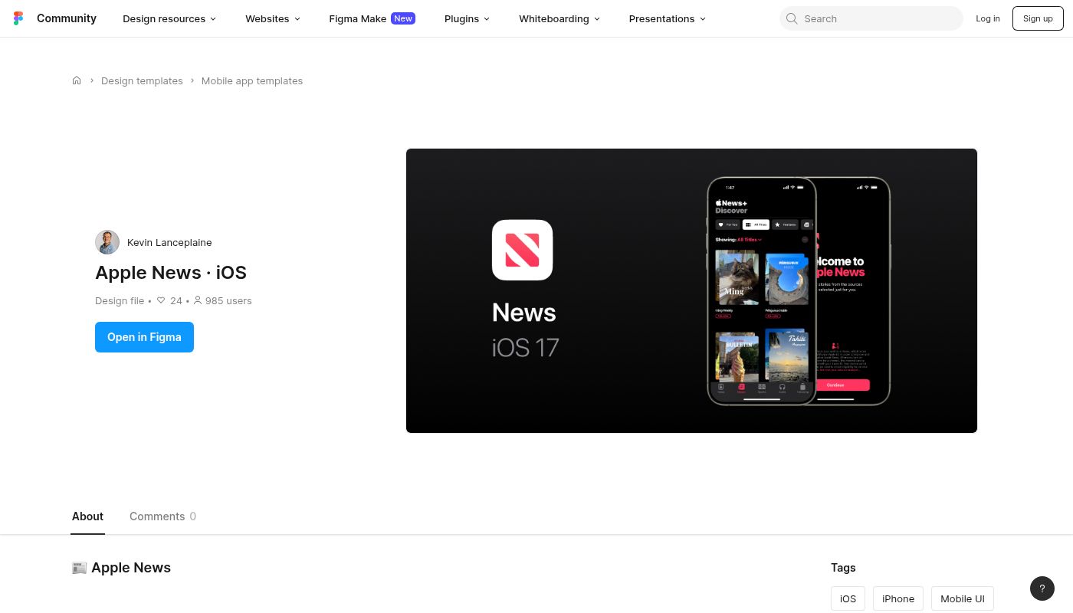
Task: Click the Open in Figma button
Action: pyautogui.click(x=144, y=337)
